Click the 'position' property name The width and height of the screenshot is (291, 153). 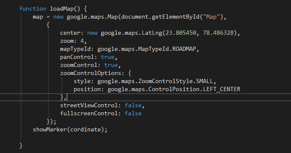(87, 89)
